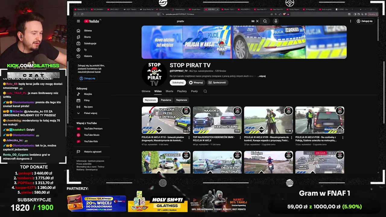Image resolution: width=386 pixels, height=217 pixels.
Task: Open YouTube Premium link
Action: (93, 129)
